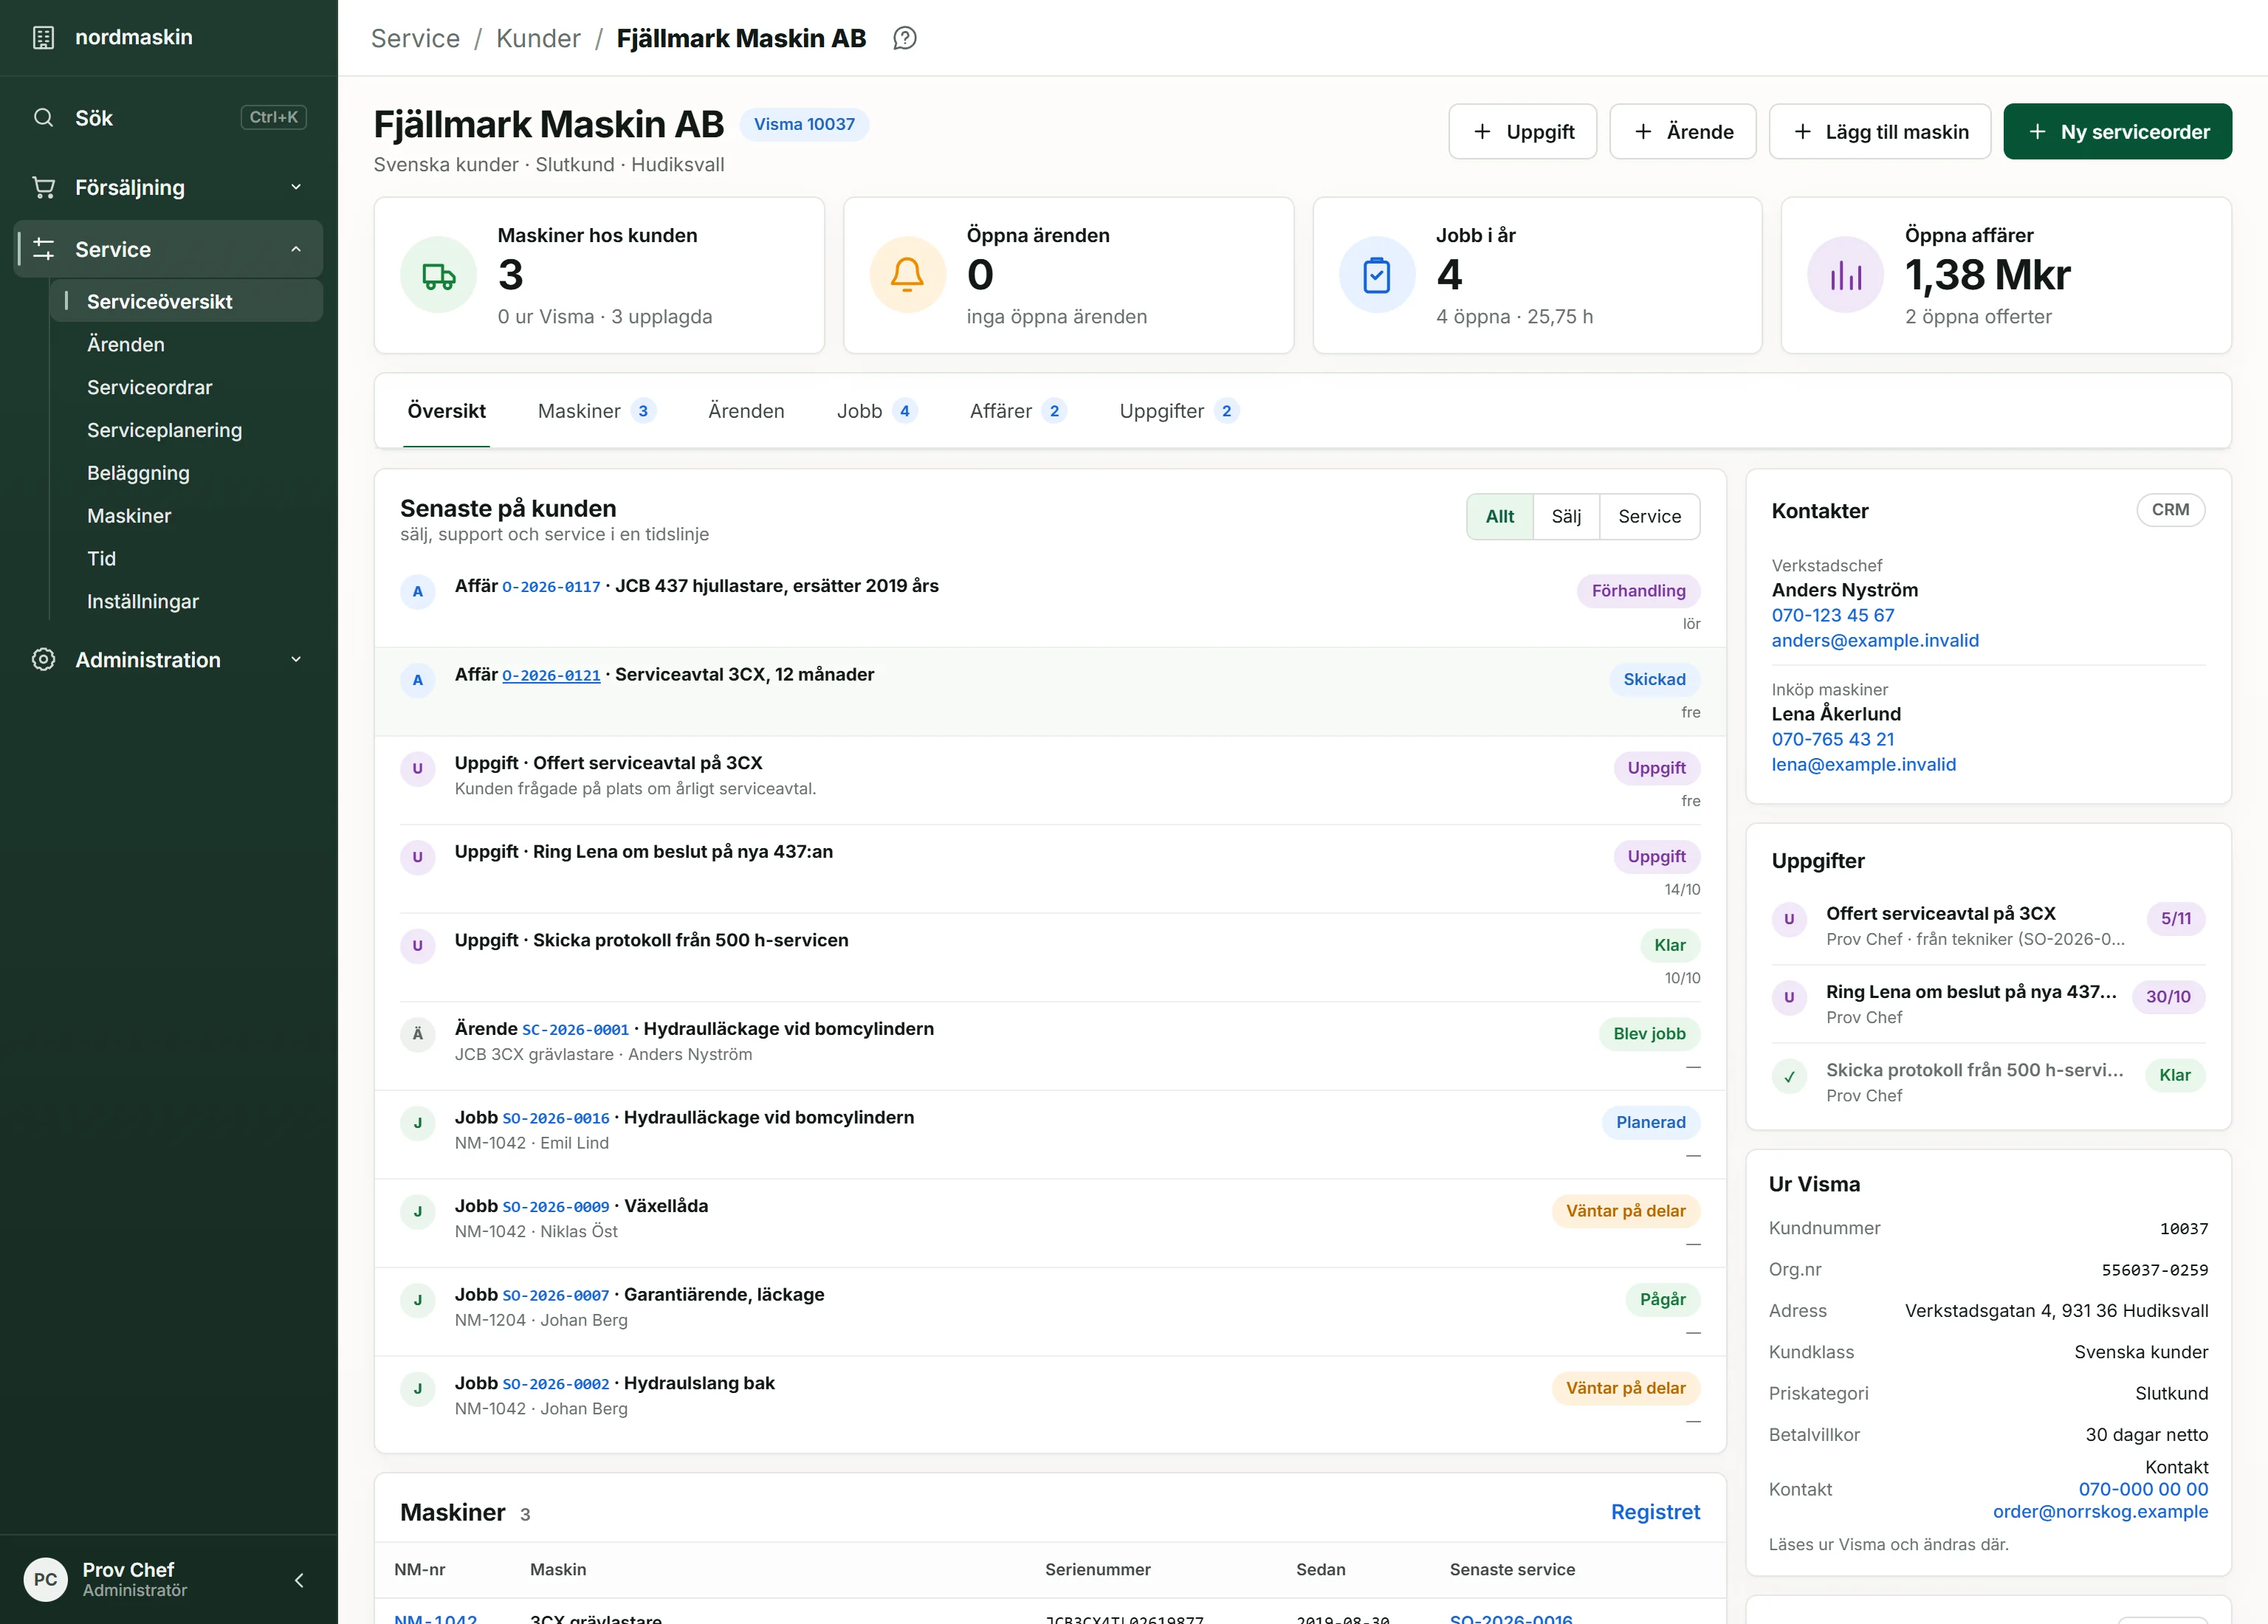Switch to the Affärer tab
Image resolution: width=2268 pixels, height=1624 pixels.
1018,411
